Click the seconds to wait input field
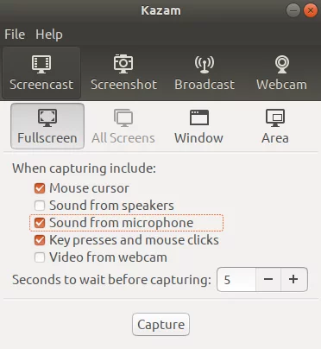 (236, 279)
